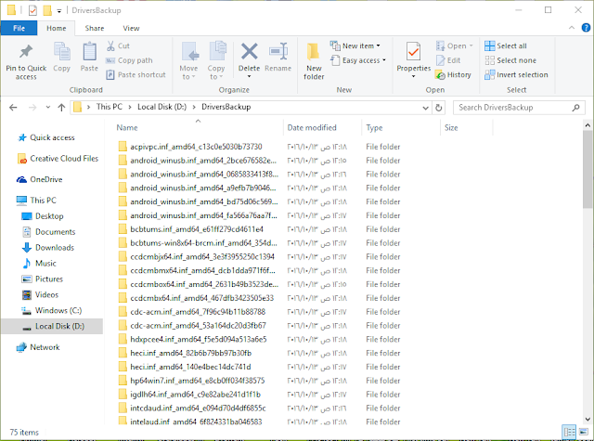
Task: Open file History
Action: pyautogui.click(x=454, y=74)
